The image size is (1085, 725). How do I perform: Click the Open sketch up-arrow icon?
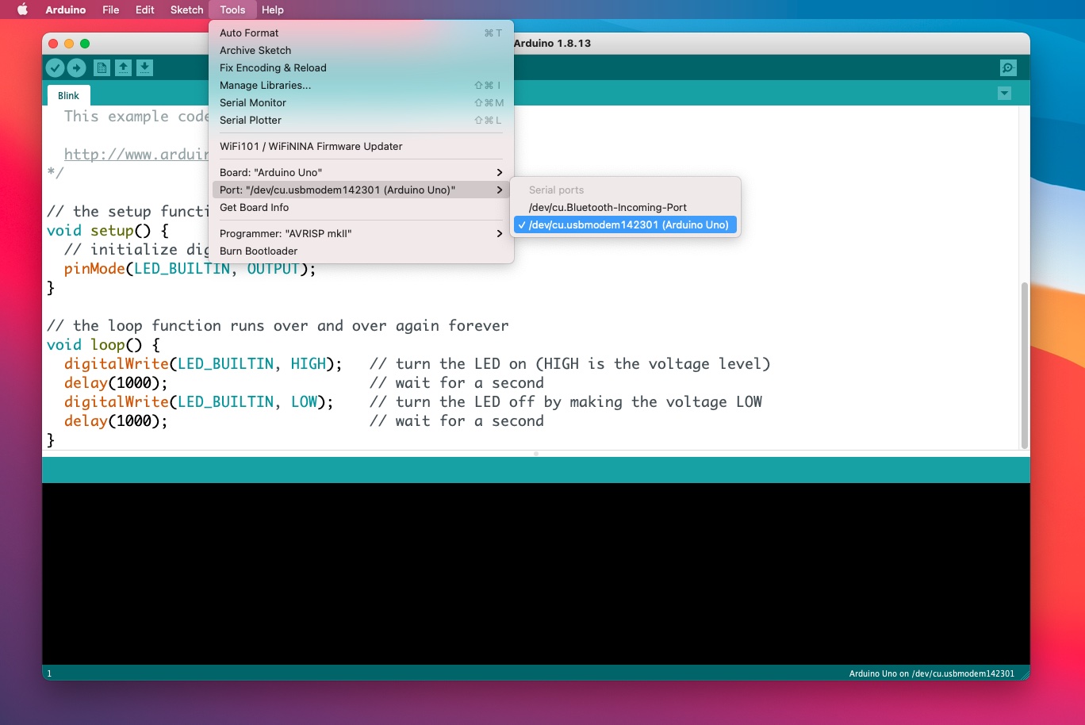tap(123, 68)
